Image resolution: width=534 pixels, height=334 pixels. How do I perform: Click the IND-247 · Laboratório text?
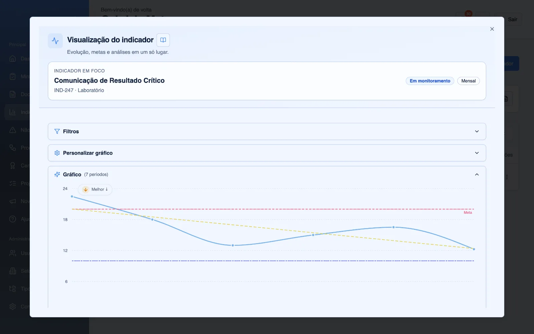click(79, 90)
